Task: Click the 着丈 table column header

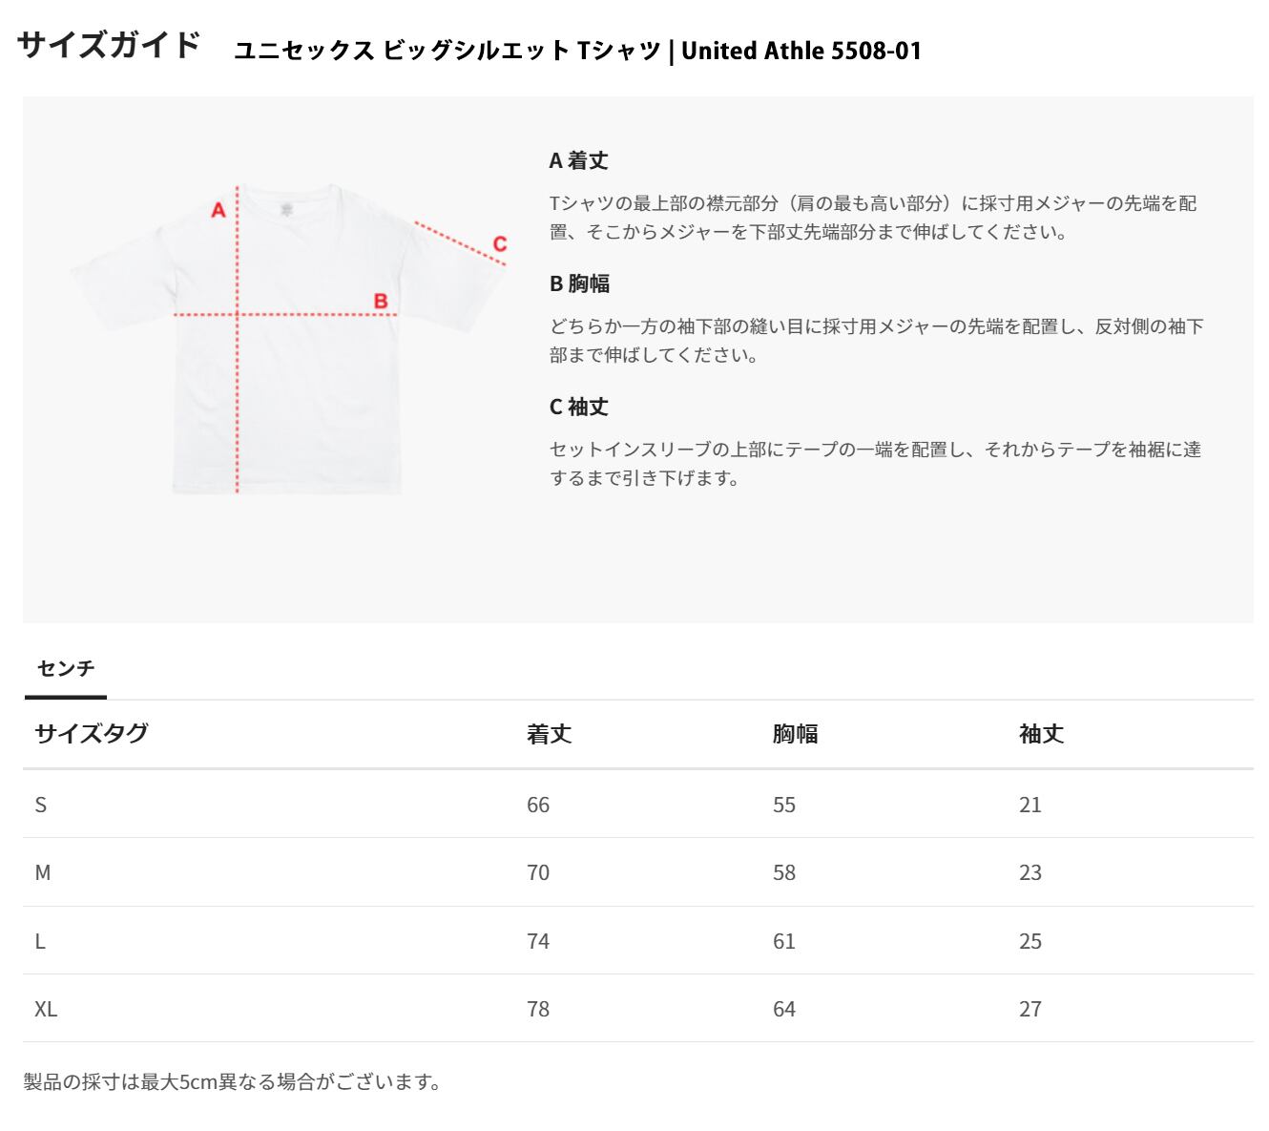Action: [549, 734]
